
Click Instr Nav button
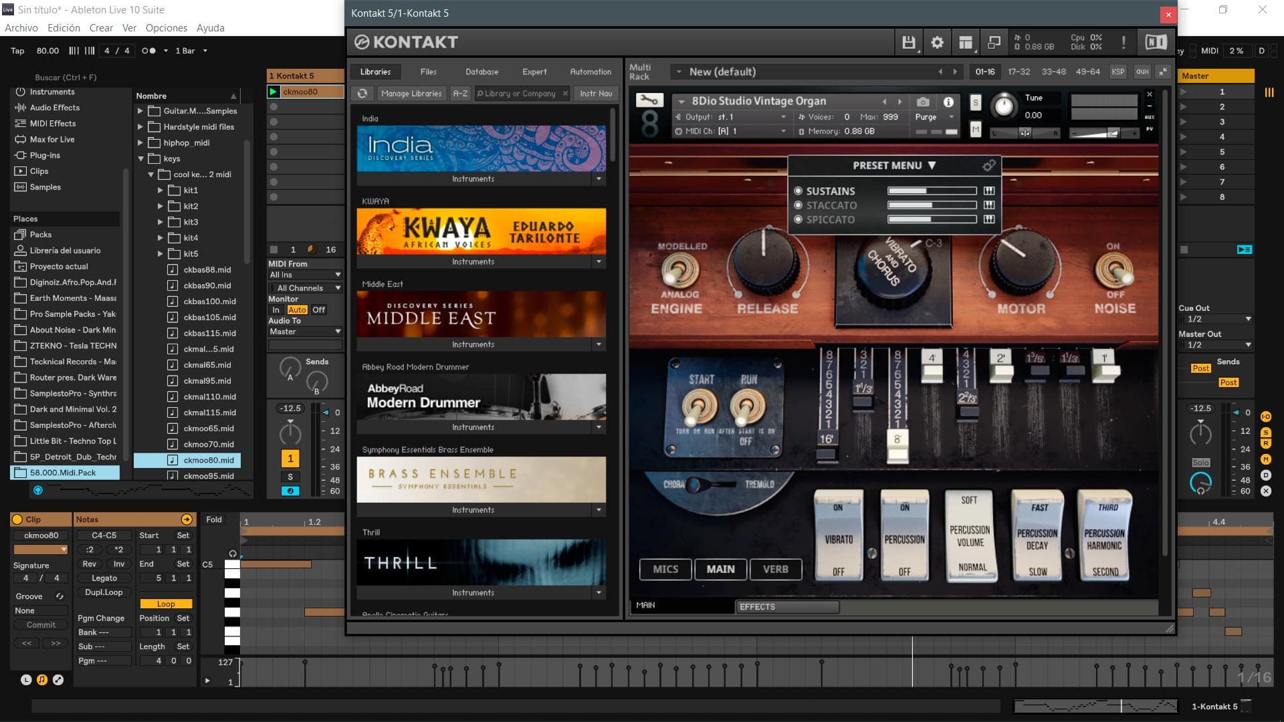[x=596, y=94]
